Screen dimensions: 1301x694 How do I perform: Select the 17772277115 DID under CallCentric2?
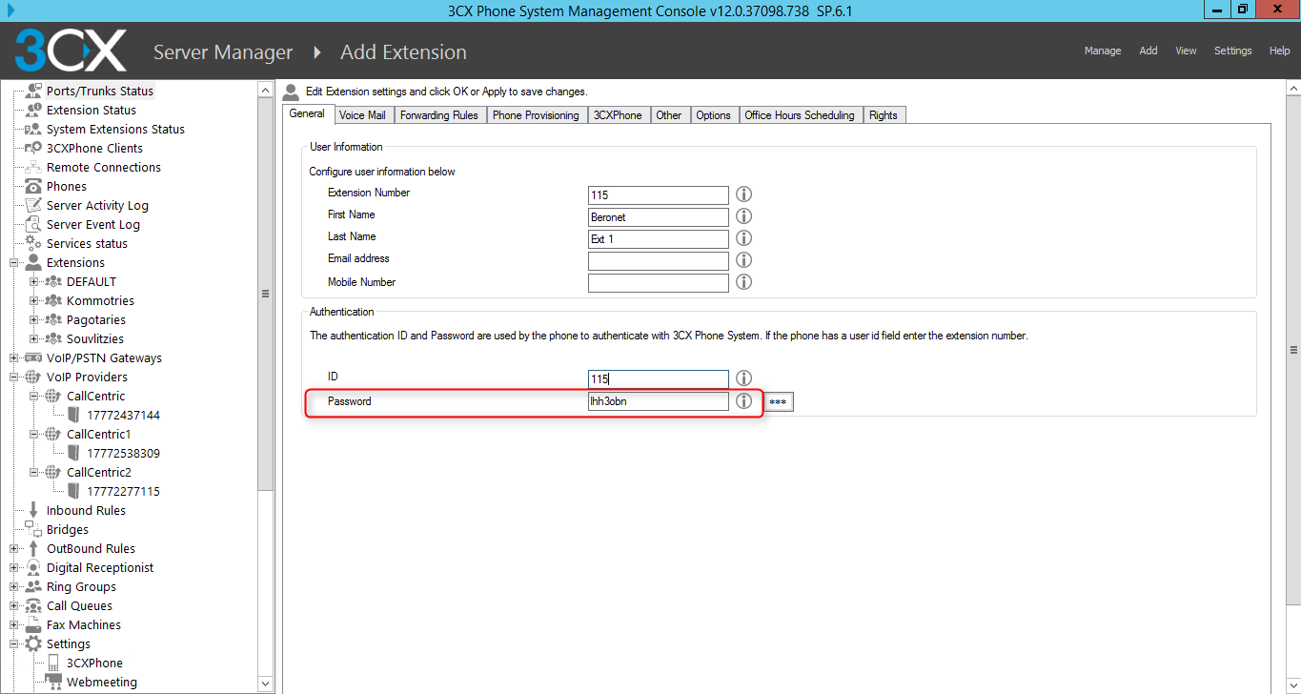coord(123,491)
